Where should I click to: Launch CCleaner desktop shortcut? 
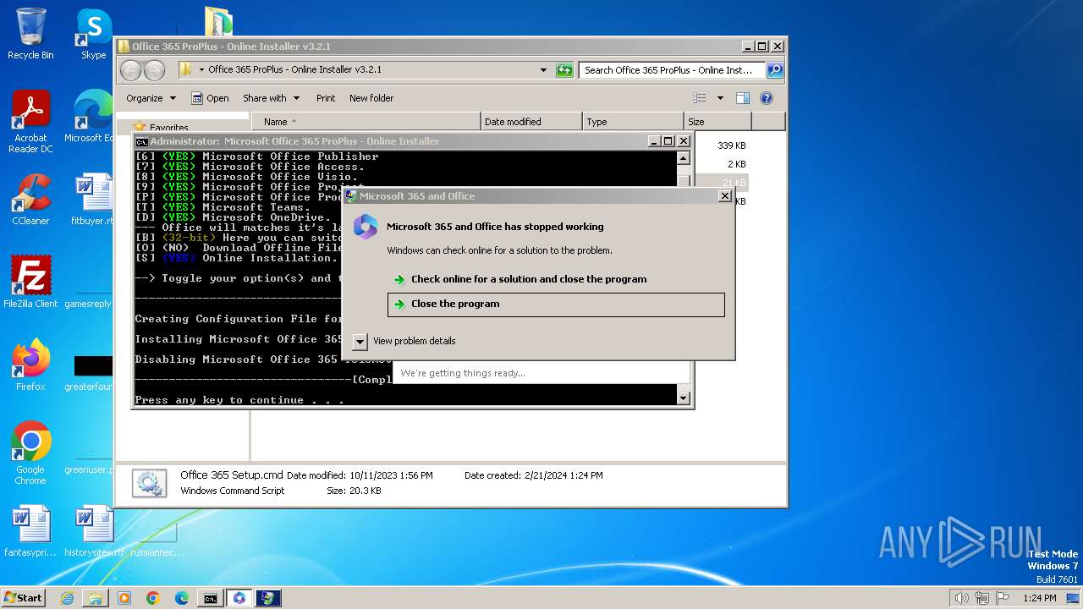30,200
